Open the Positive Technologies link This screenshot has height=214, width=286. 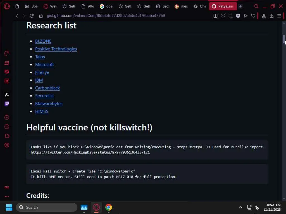tap(56, 49)
